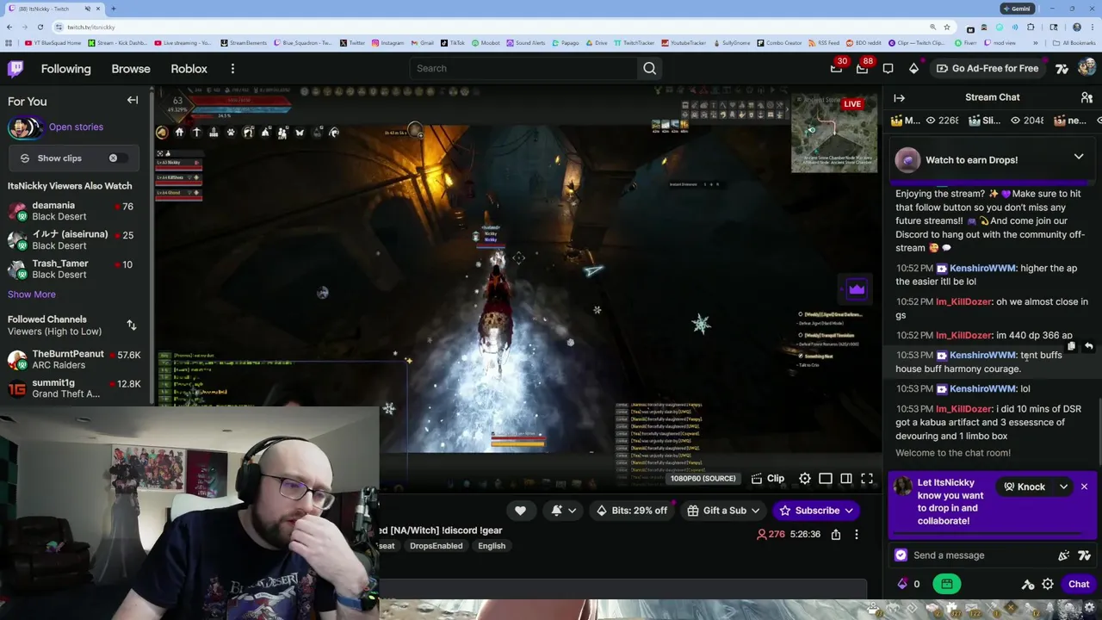1102x620 pixels.
Task: Open the user profile avatar menu
Action: [1087, 68]
